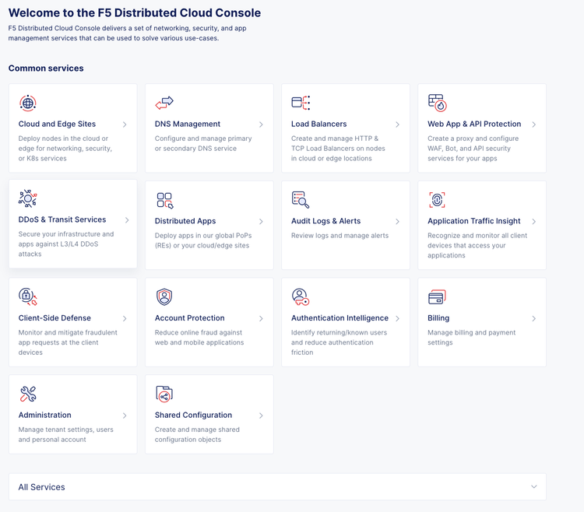Click the arrow beside Load Balancers
This screenshot has height=512, width=584.
[397, 124]
